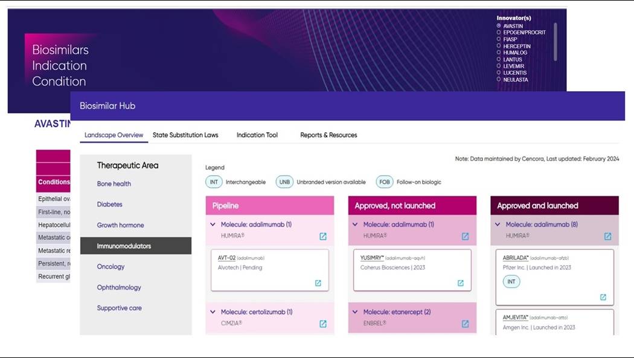Click "Follow-on biologic" legend text
Image resolution: width=634 pixels, height=358 pixels.
click(x=419, y=182)
